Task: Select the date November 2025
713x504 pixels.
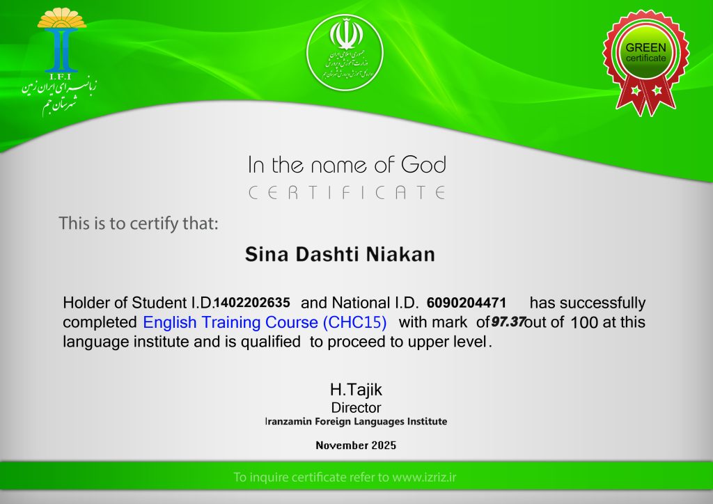Action: point(356,446)
